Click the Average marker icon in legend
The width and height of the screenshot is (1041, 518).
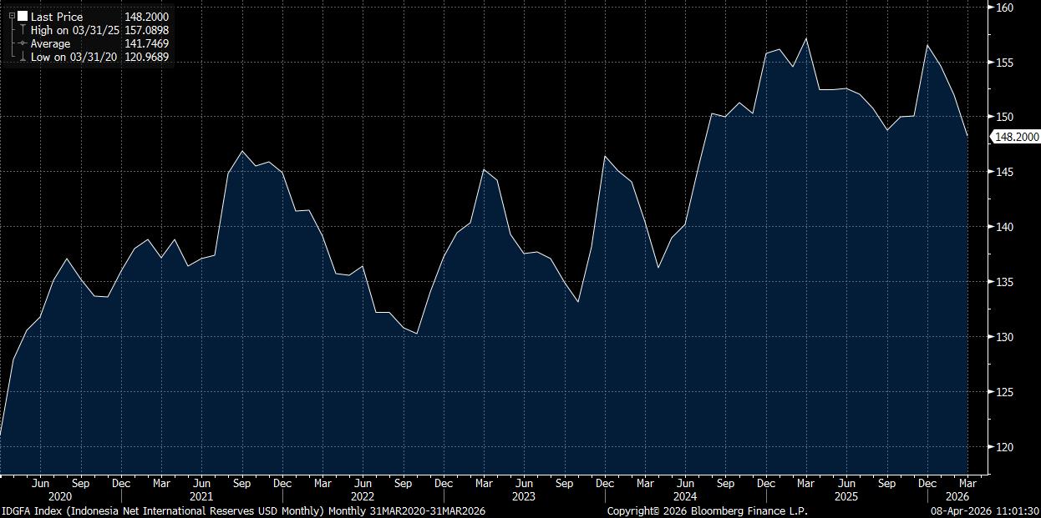pyautogui.click(x=23, y=43)
